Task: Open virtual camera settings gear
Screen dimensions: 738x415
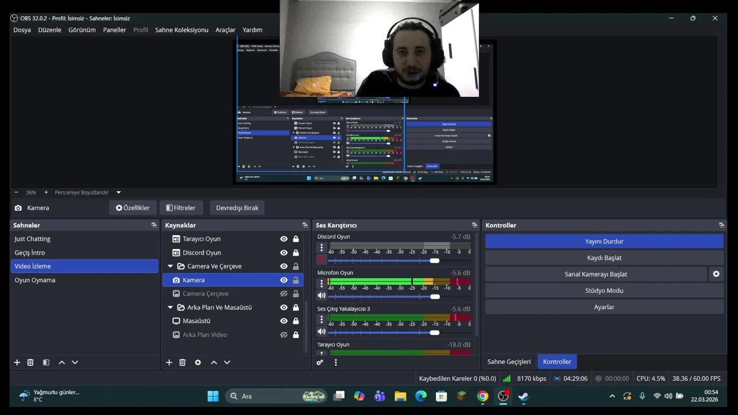Action: point(716,274)
